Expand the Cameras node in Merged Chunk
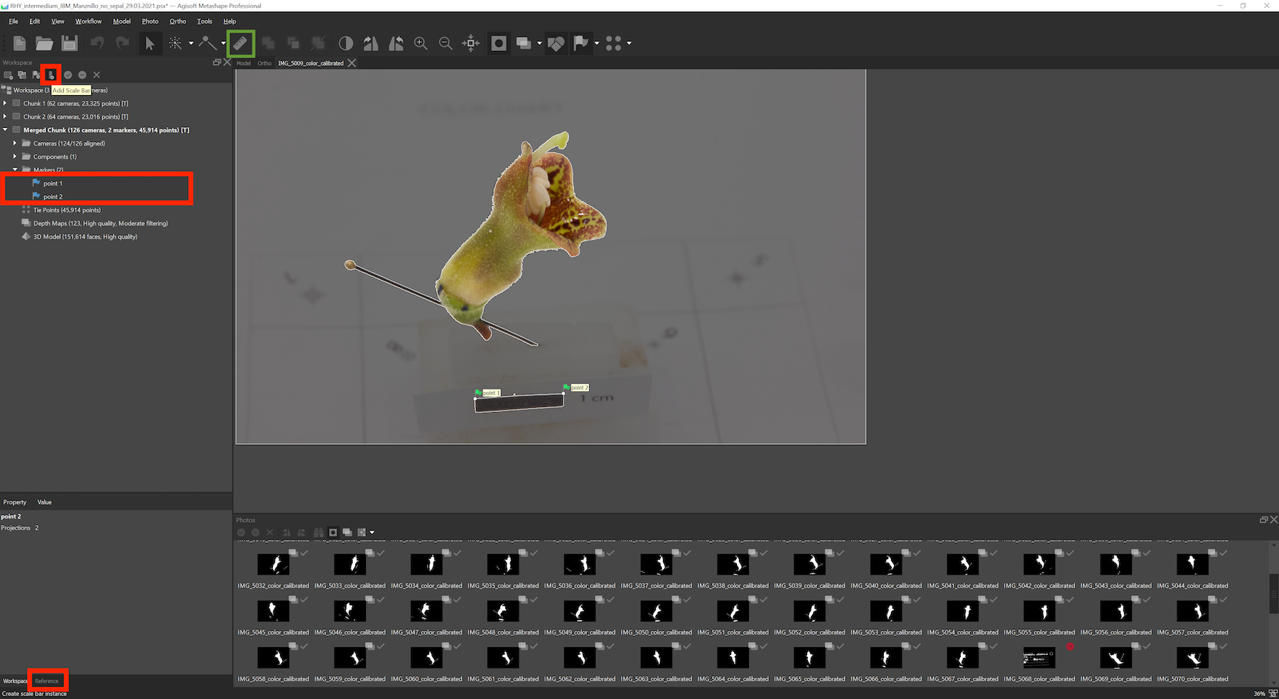 (15, 143)
